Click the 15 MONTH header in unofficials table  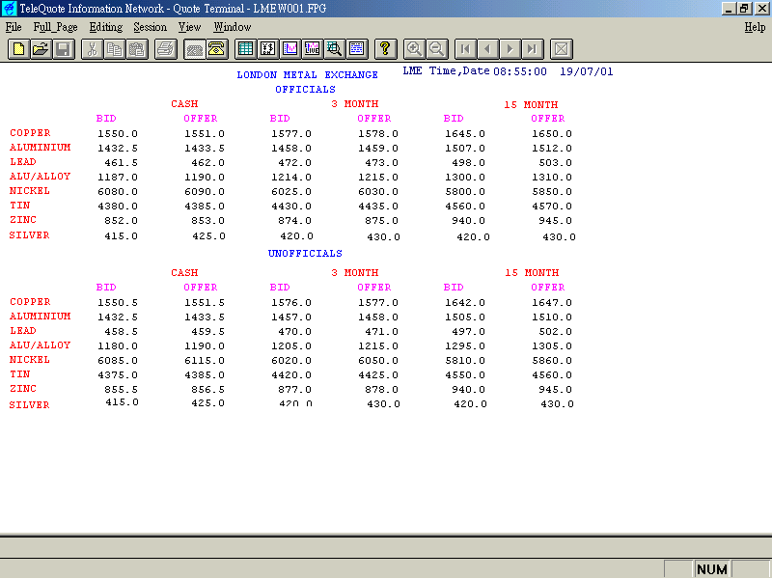click(x=532, y=273)
